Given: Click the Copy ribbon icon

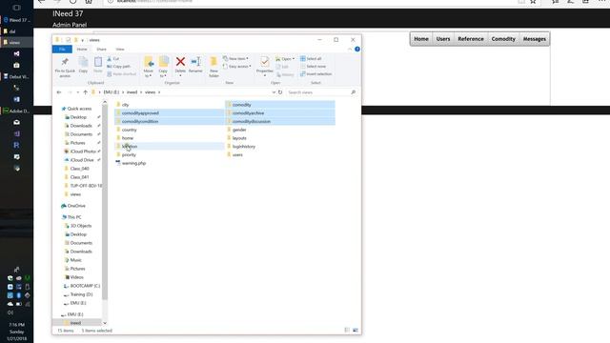Looking at the screenshot, I should 83,65.
